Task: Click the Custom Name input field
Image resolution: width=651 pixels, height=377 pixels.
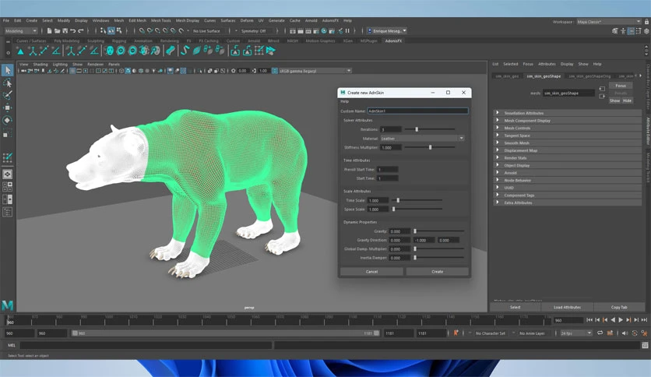Action: (417, 111)
